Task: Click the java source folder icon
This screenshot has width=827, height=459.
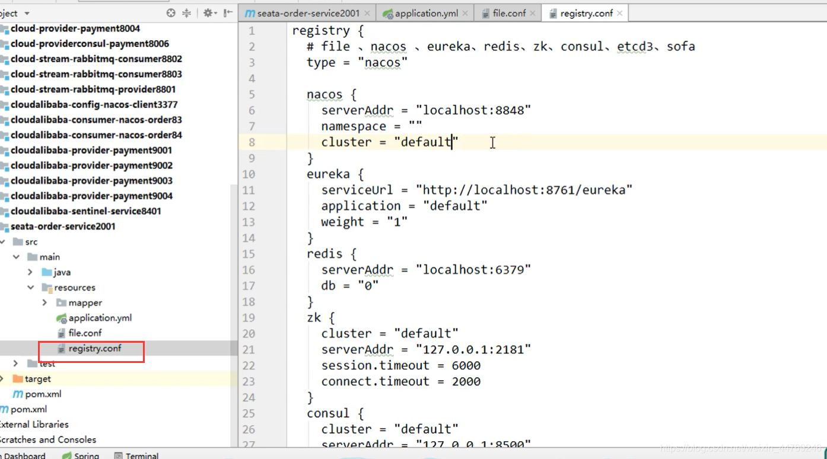Action: [47, 272]
